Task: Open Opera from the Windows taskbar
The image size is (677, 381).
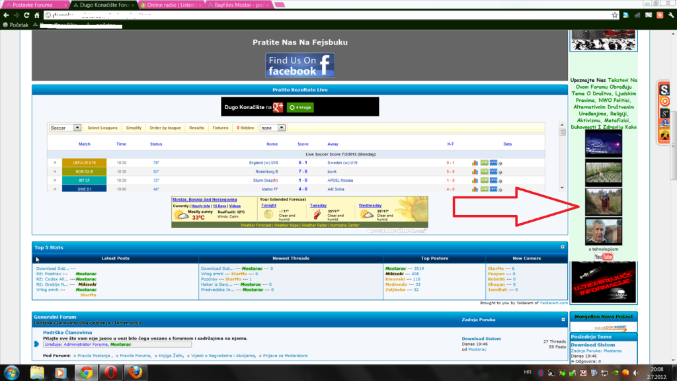Action: tap(110, 372)
